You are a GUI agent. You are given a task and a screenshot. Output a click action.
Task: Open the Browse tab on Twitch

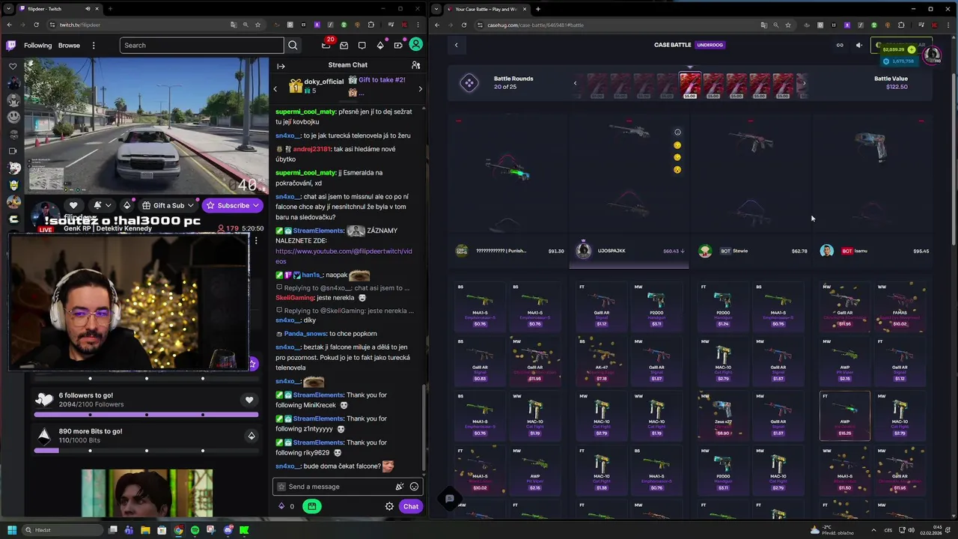pos(69,45)
